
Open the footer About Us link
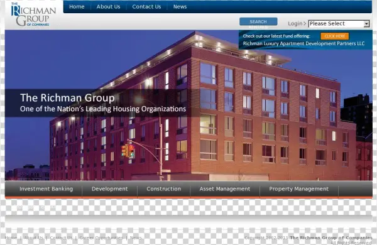click(34, 238)
